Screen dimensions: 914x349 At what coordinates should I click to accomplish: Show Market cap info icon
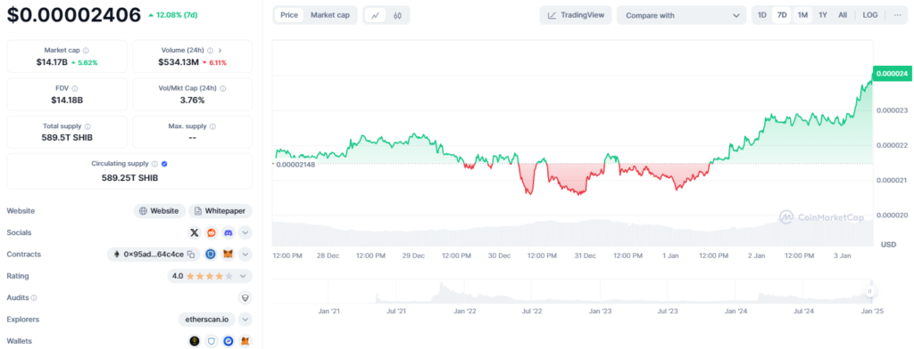pyautogui.click(x=86, y=51)
